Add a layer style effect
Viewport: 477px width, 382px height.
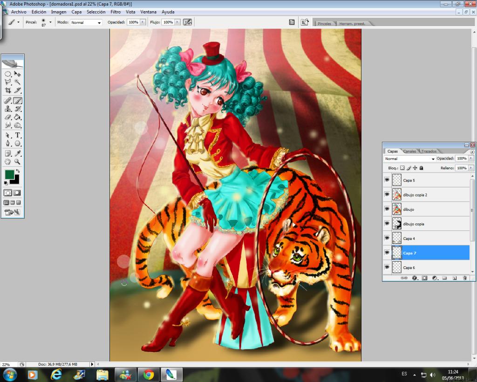[x=415, y=278]
